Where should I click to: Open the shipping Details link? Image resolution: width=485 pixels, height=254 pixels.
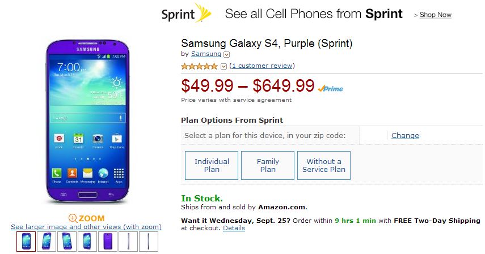tap(234, 228)
